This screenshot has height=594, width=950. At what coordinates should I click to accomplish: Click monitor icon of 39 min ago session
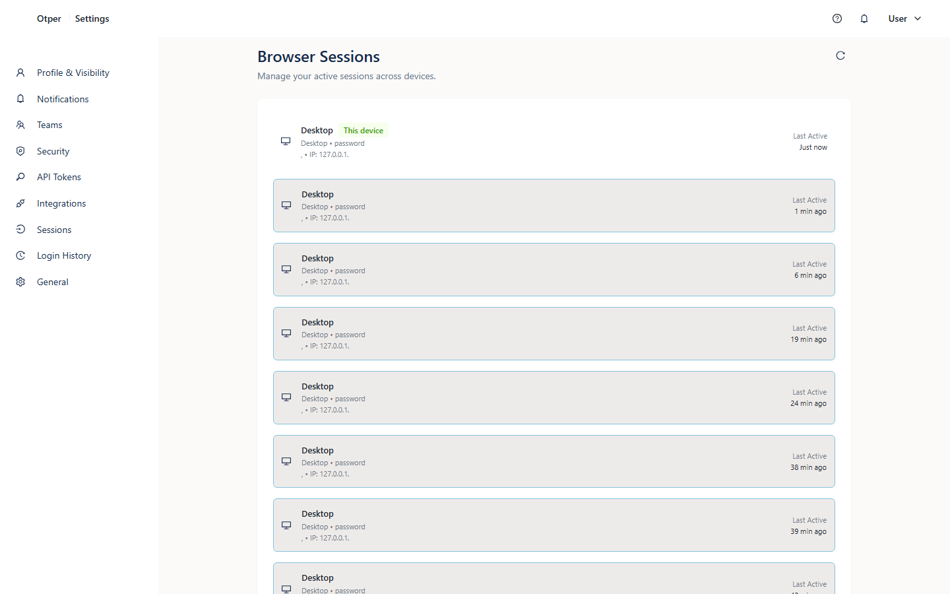click(286, 525)
